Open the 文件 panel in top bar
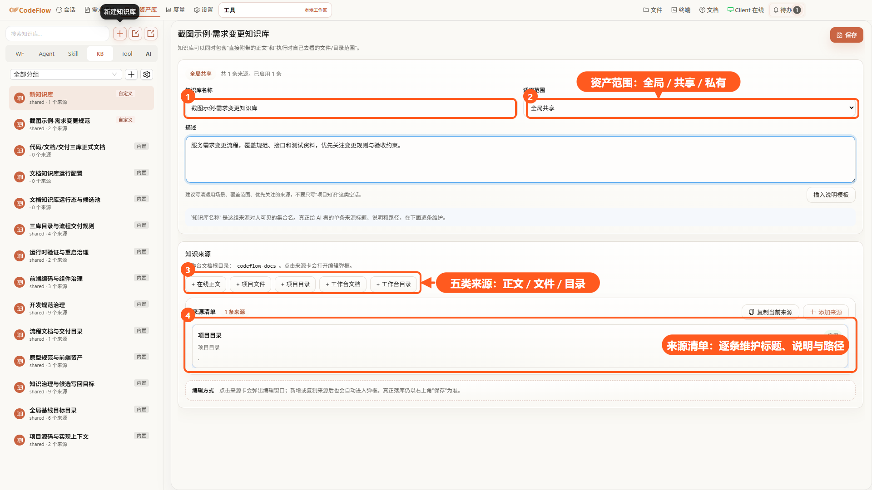872x490 pixels. point(653,10)
